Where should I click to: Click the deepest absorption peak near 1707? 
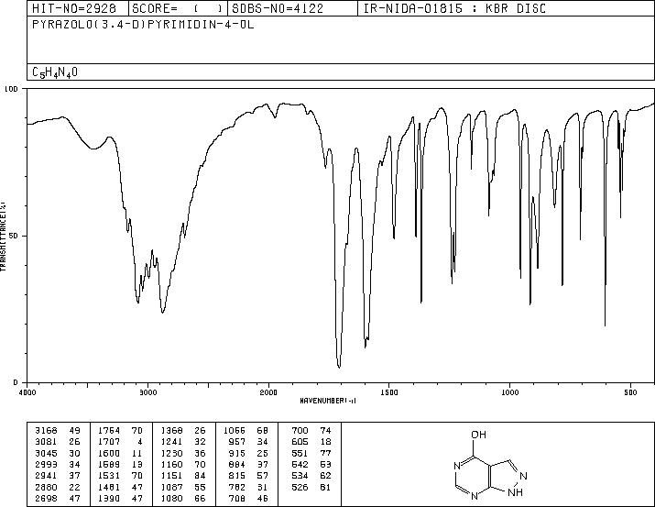339,366
